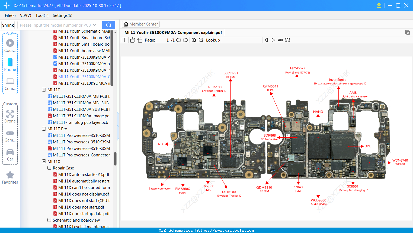Rotate the PDF page clockwise
This screenshot has width=413, height=233.
[x=139, y=40]
